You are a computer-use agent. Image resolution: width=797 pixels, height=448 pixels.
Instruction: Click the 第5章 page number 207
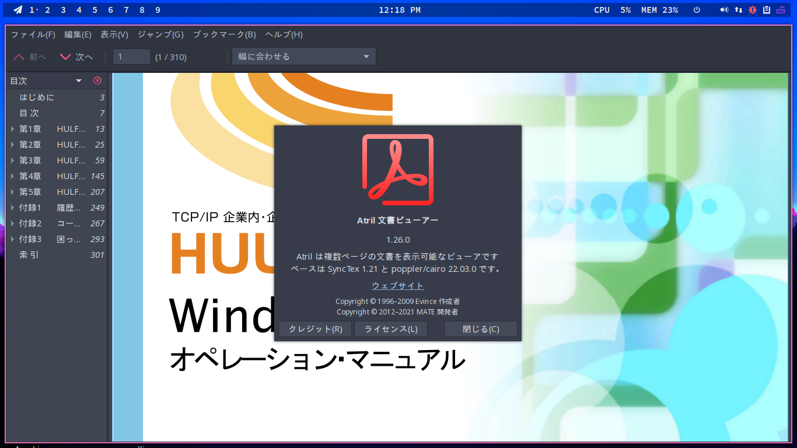click(x=97, y=192)
